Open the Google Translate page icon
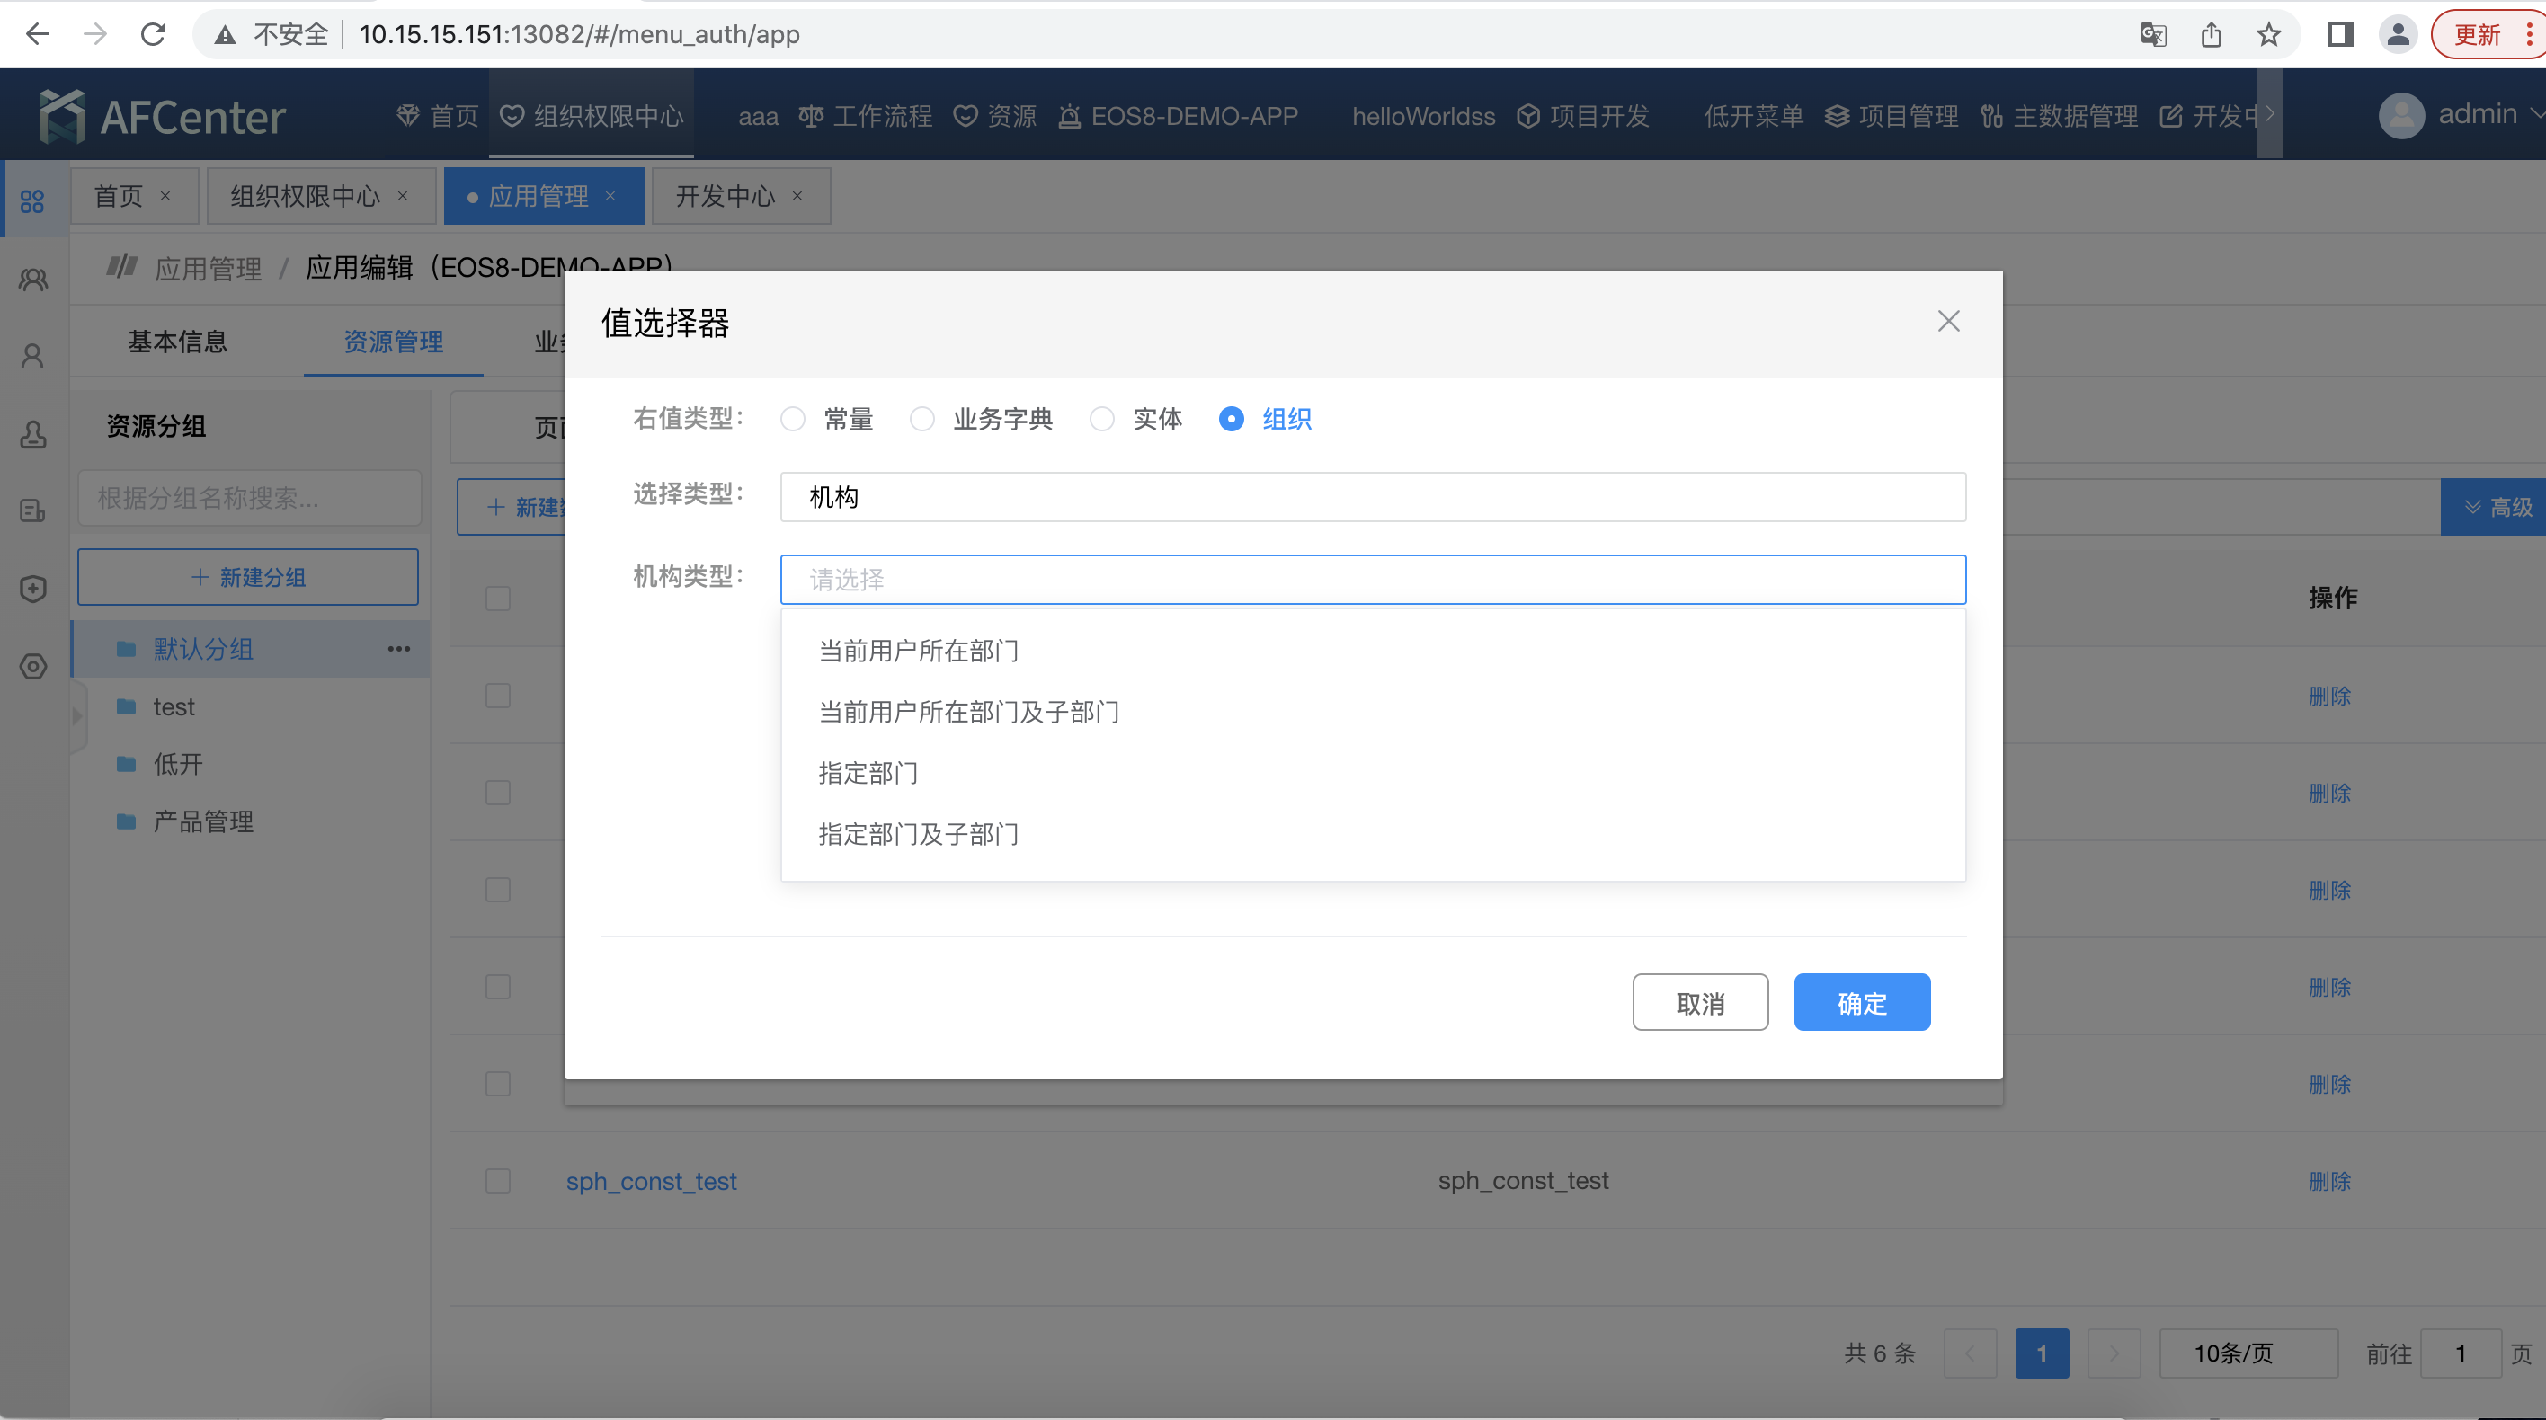 pyautogui.click(x=2154, y=34)
